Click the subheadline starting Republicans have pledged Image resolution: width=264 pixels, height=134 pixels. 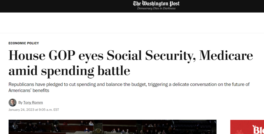[x=129, y=87]
